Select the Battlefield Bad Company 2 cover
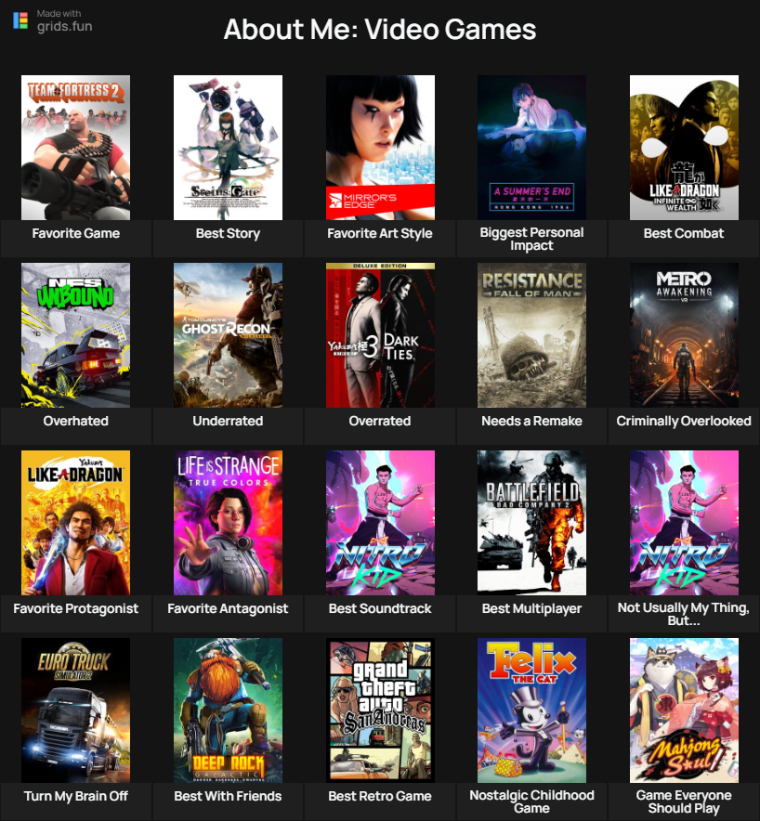This screenshot has height=821, width=760. pyautogui.click(x=531, y=523)
